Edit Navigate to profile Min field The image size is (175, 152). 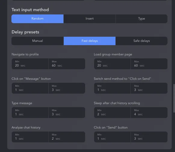(30, 64)
